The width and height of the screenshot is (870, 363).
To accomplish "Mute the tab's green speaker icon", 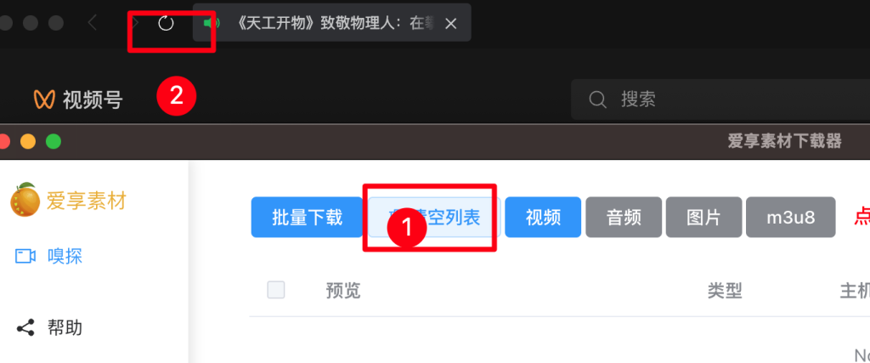I will tap(212, 23).
